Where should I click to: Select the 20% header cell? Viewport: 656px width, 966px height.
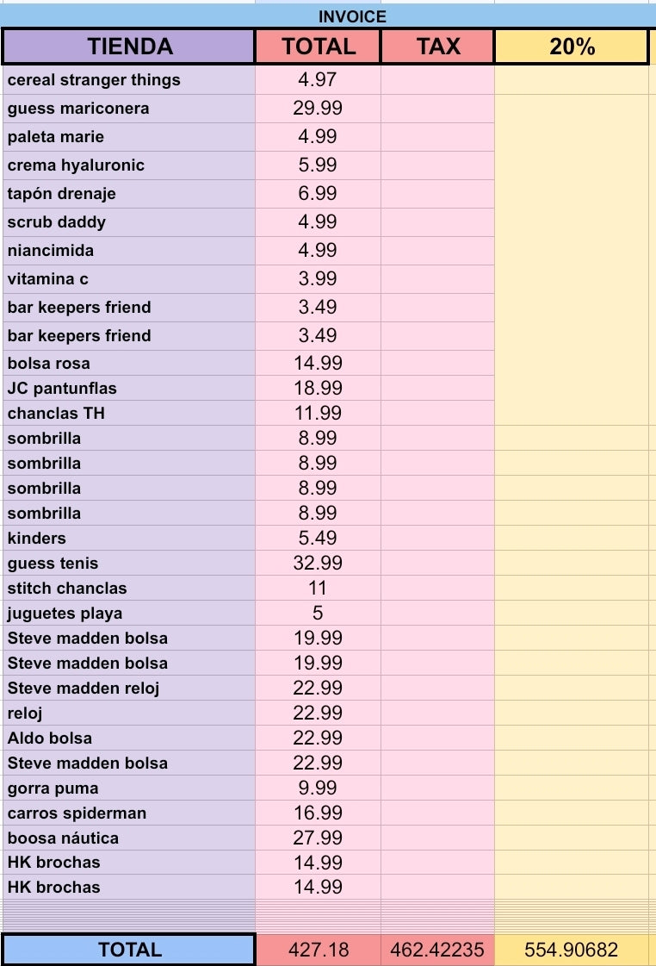coord(572,47)
